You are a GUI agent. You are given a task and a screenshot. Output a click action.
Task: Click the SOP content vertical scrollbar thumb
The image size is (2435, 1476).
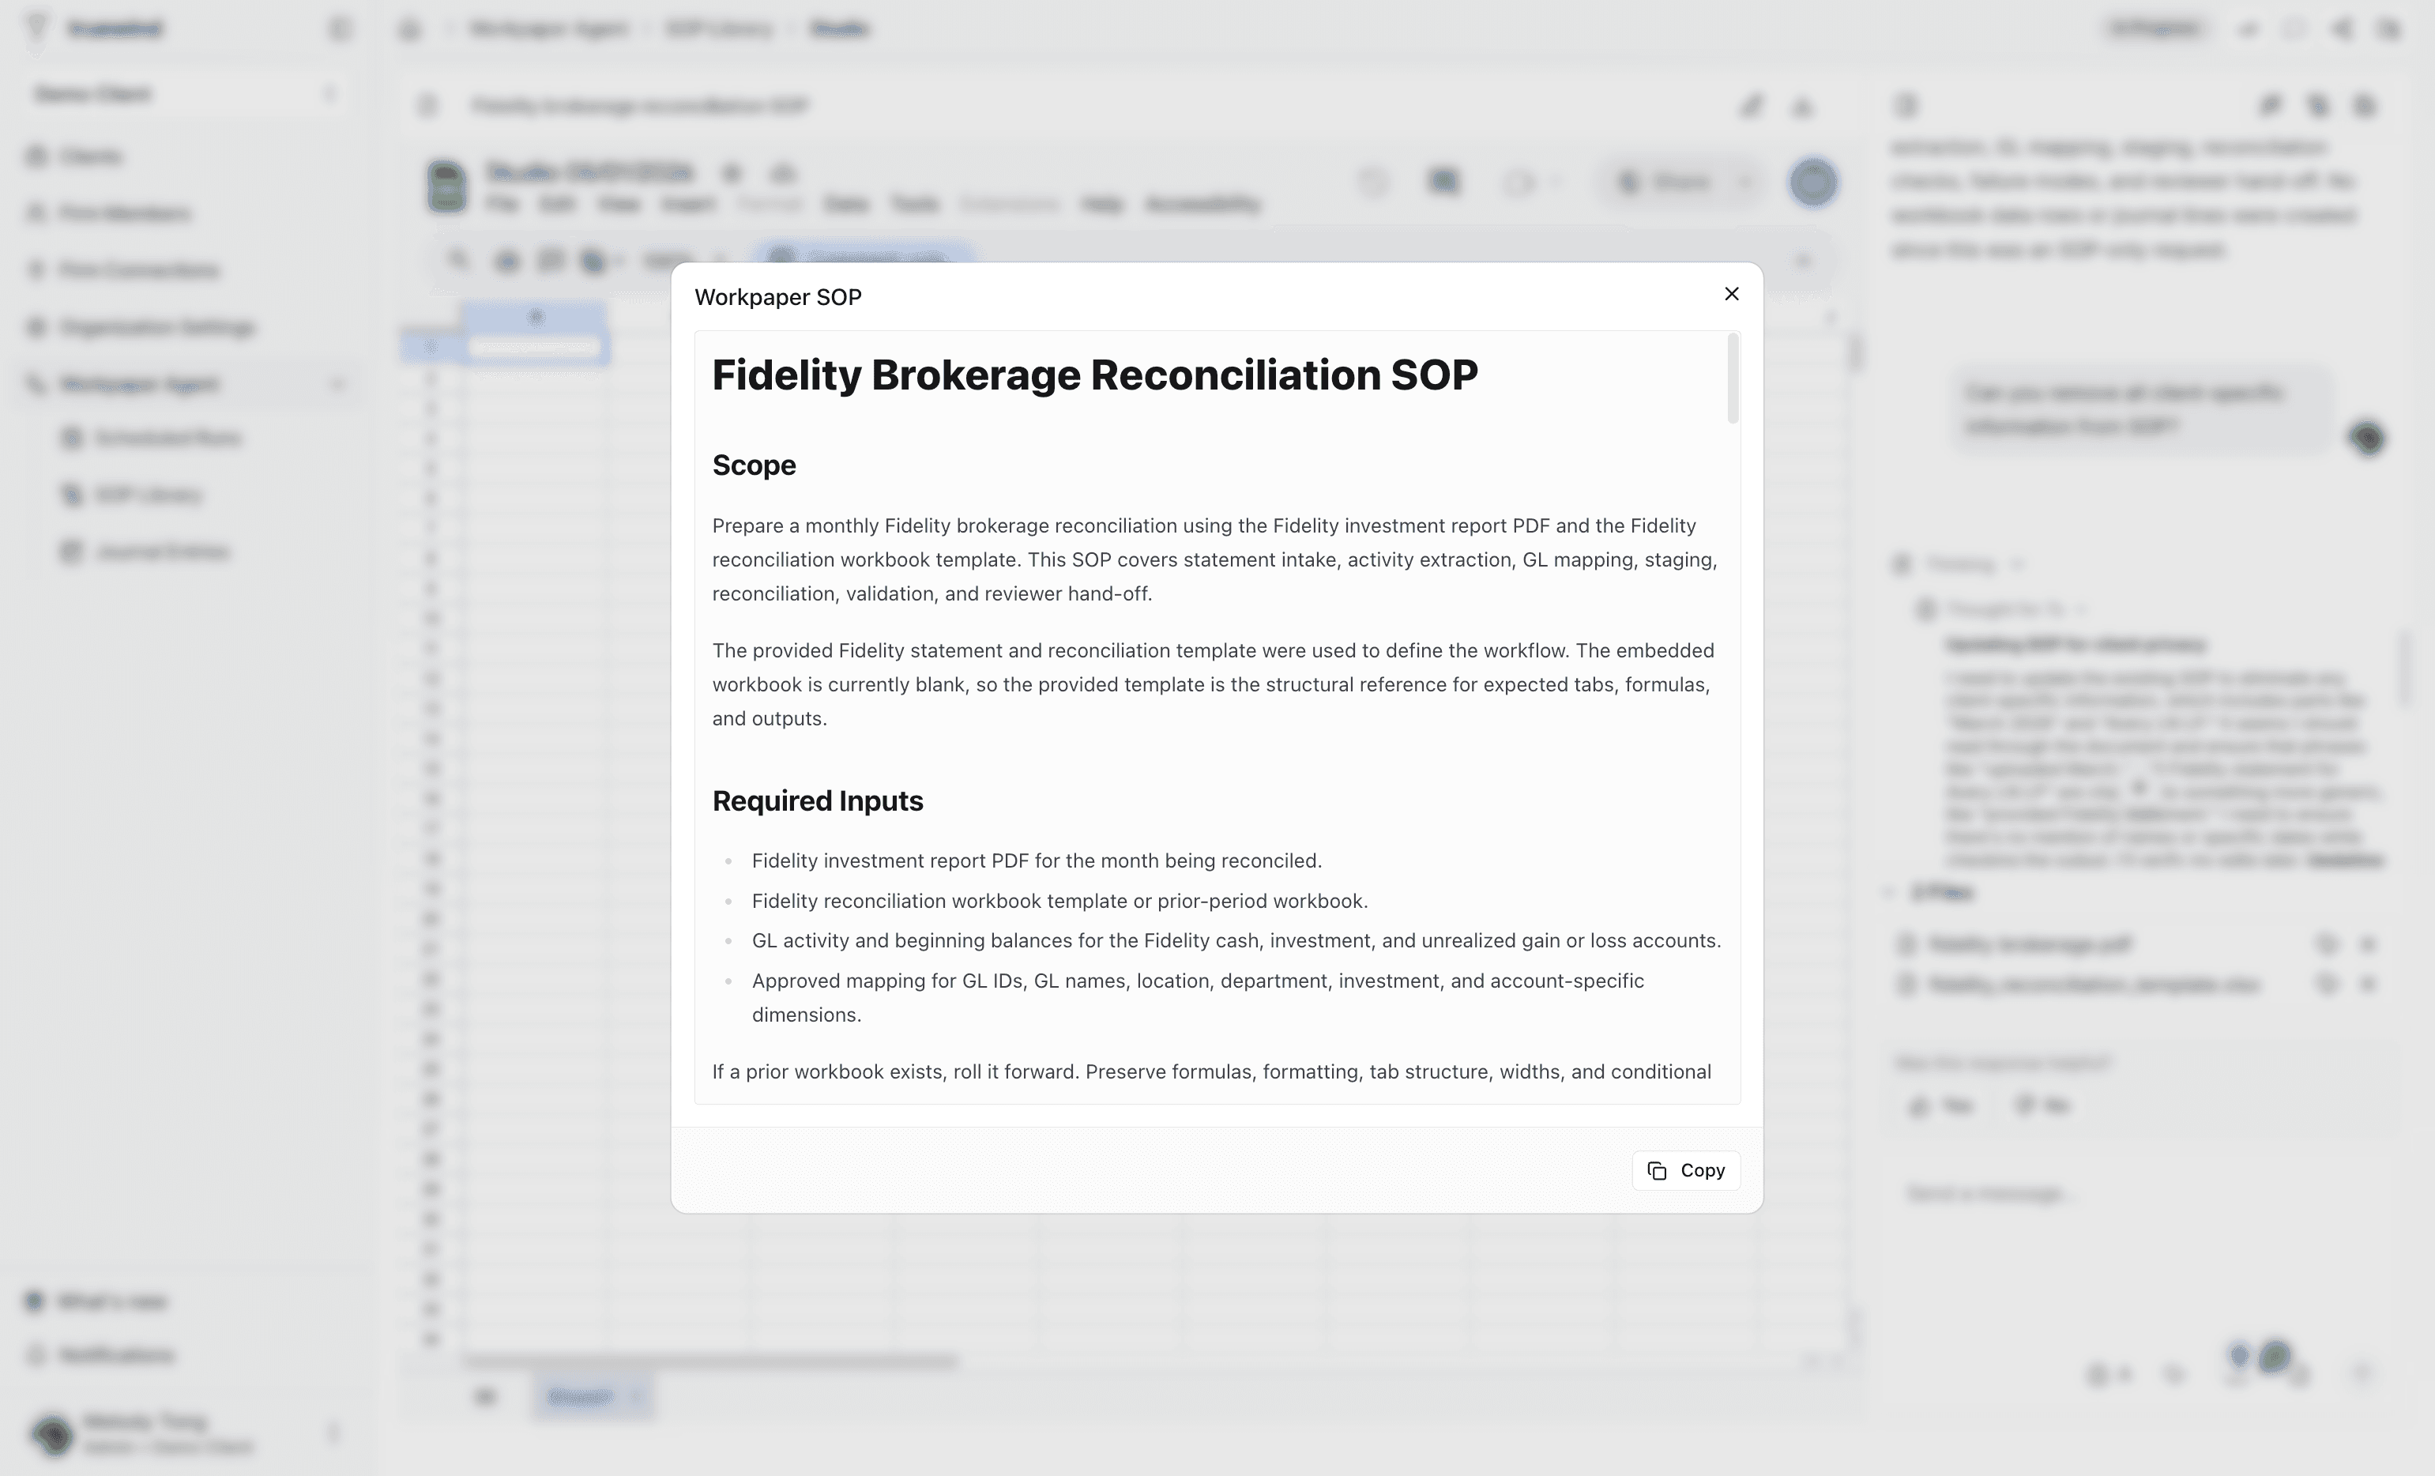click(x=1733, y=378)
